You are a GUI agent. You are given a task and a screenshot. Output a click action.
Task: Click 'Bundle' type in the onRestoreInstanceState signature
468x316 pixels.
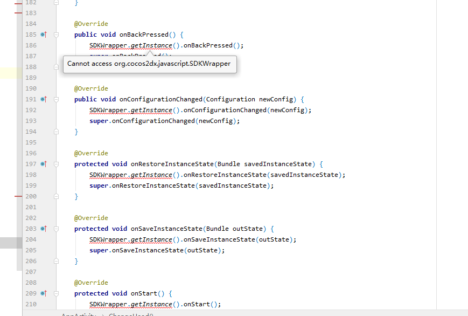coord(229,164)
